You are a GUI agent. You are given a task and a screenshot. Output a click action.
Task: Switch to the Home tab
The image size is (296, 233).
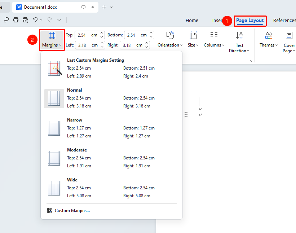pos(192,21)
